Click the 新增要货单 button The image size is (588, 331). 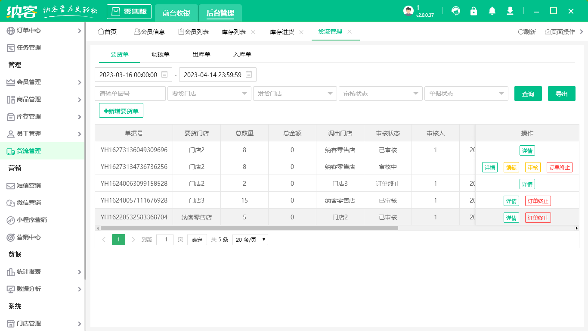click(121, 110)
